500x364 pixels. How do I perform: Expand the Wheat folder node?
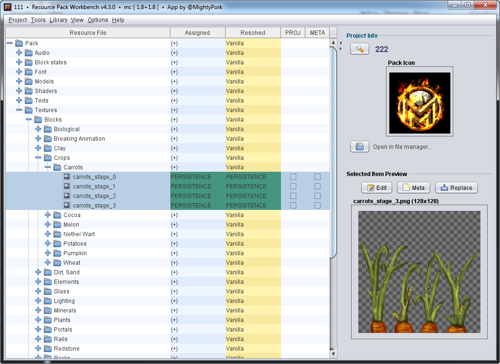[x=48, y=263]
